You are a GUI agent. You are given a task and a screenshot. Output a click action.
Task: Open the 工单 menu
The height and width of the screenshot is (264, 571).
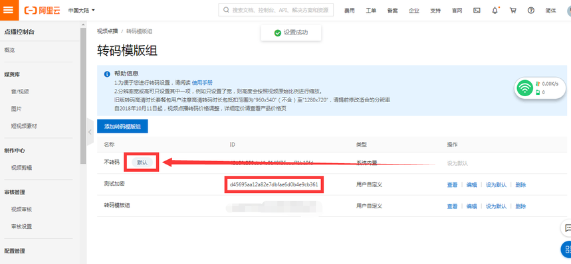[371, 11]
